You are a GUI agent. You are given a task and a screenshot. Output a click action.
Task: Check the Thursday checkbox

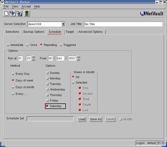coord(48,95)
